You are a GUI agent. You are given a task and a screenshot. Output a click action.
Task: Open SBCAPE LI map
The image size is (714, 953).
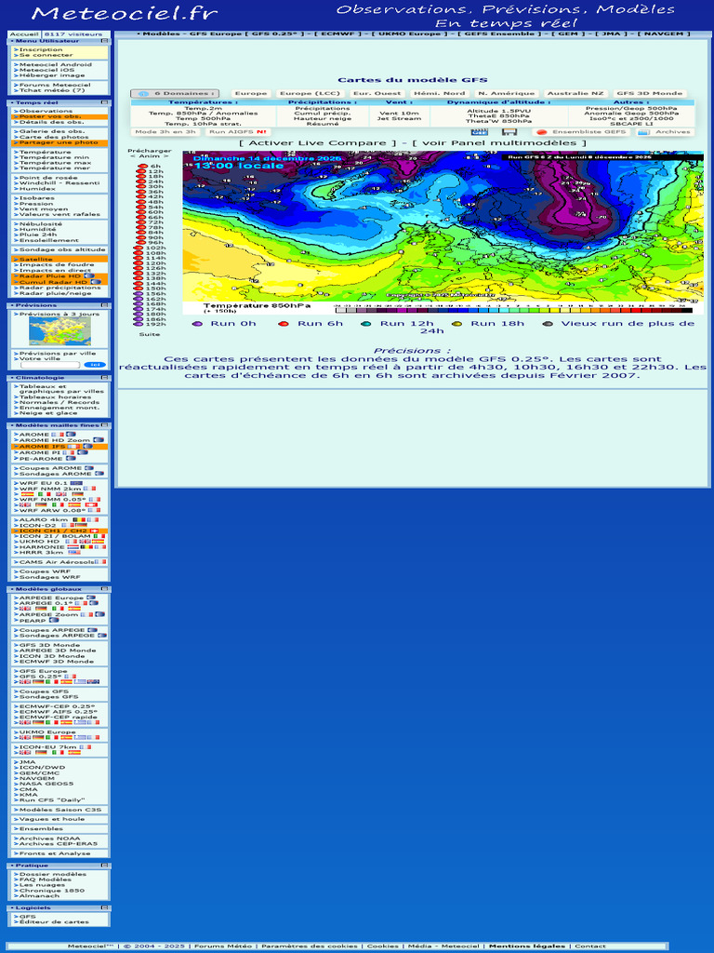[x=631, y=124]
